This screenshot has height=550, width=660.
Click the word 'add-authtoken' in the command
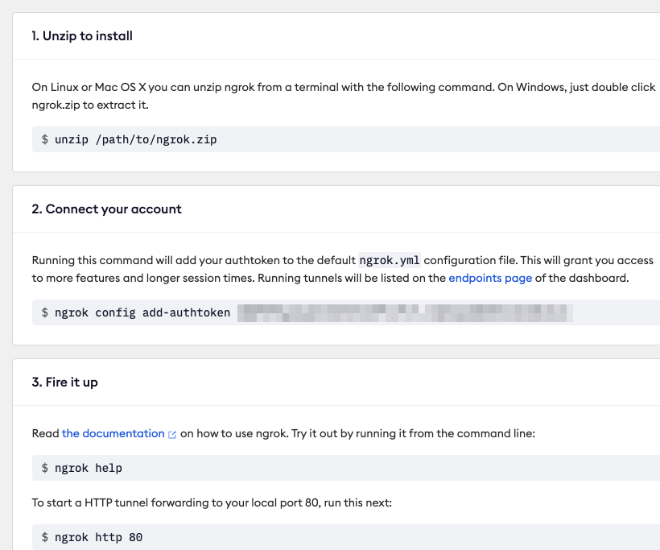pos(187,312)
